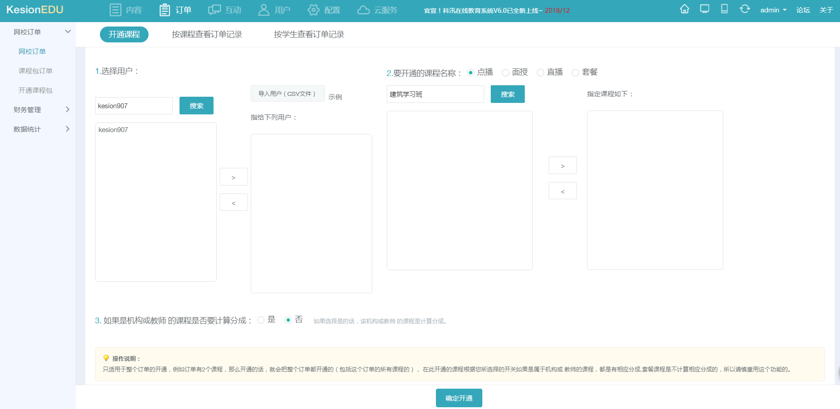Click 导入用户（CSV文件）to import users
Image resolution: width=840 pixels, height=409 pixels.
point(288,93)
